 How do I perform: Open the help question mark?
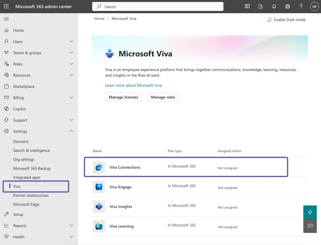point(301,6)
